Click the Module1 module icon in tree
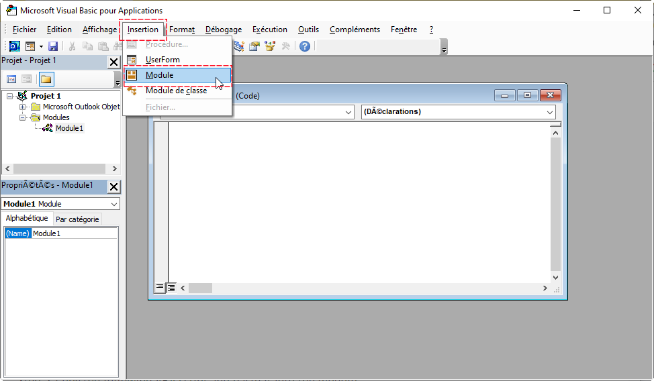 [48, 128]
